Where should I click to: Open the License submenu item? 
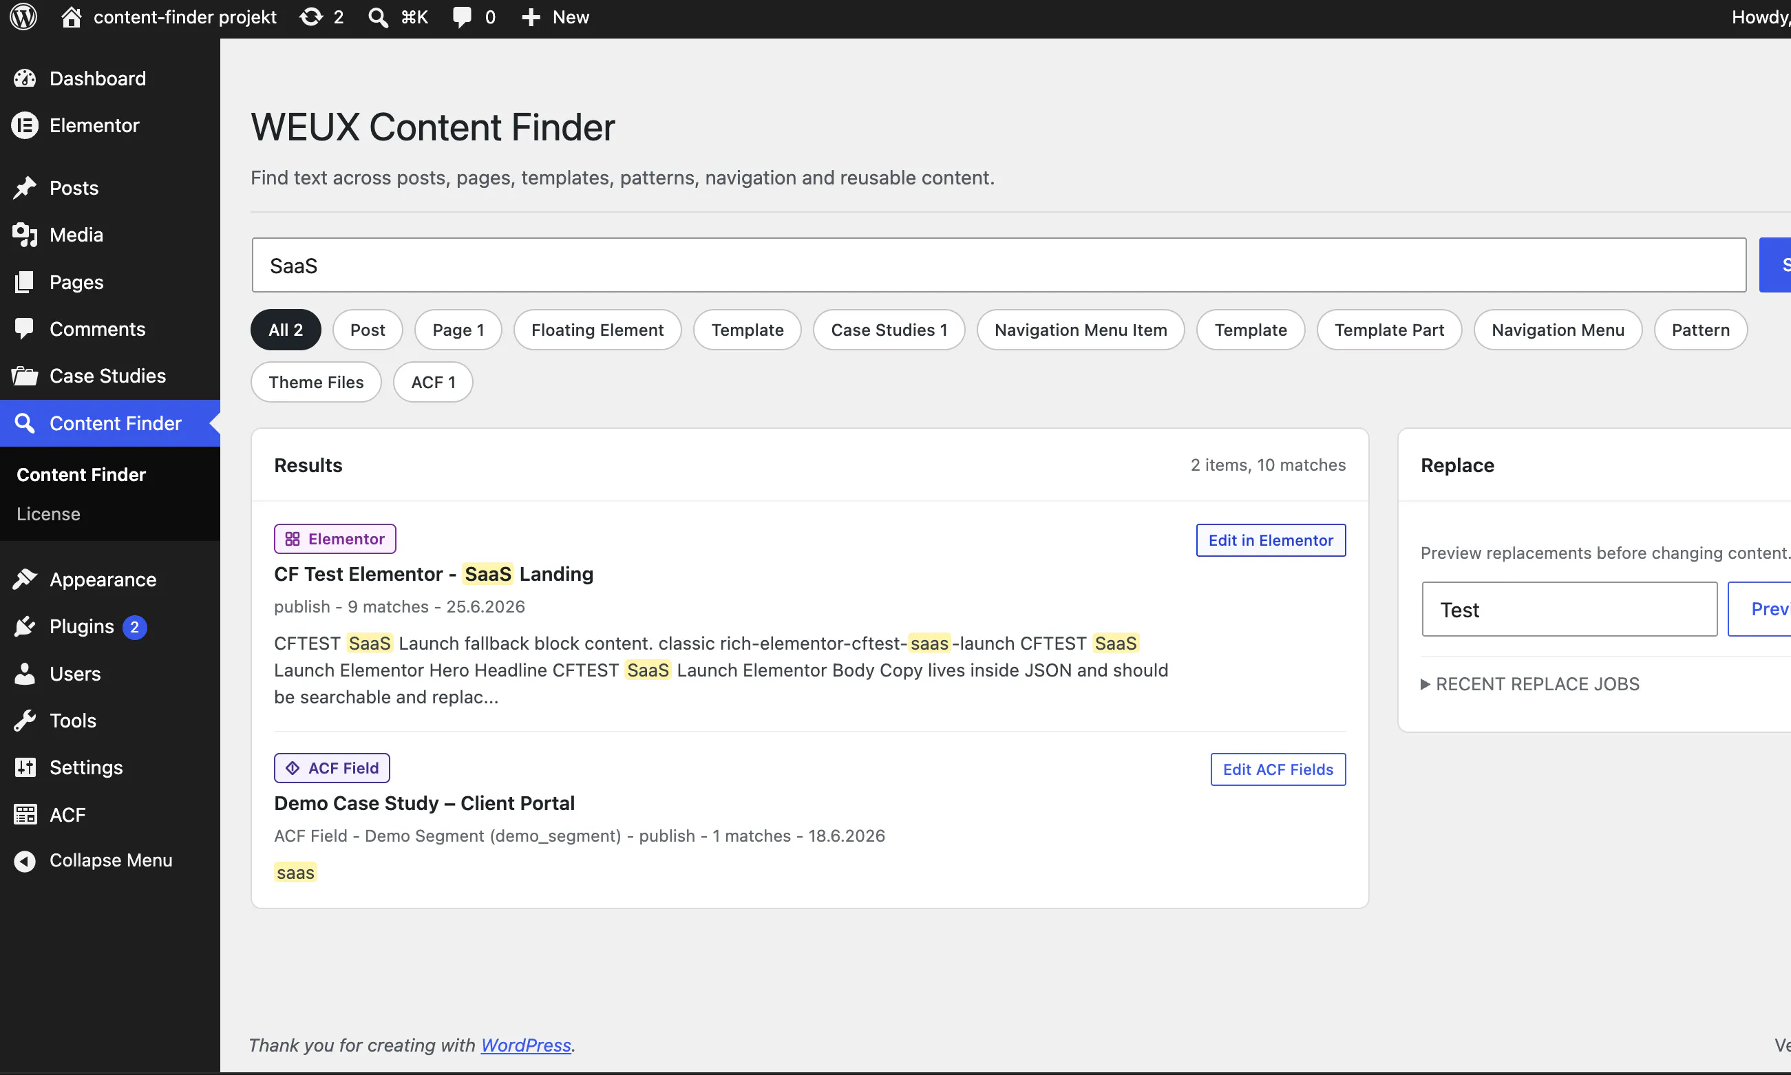pos(49,513)
